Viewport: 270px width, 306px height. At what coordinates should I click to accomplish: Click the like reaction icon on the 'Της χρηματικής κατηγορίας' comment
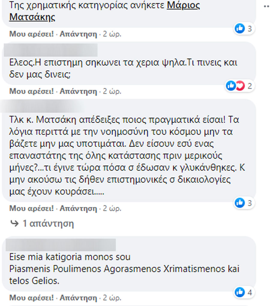[x=240, y=29]
